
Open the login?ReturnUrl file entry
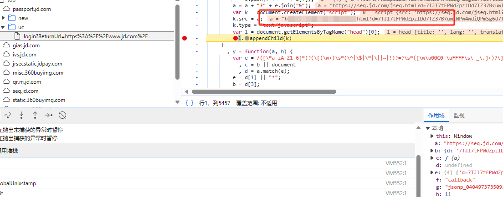click(86, 36)
